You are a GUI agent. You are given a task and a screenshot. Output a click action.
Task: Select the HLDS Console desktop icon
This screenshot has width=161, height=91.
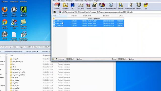tap(14, 12)
